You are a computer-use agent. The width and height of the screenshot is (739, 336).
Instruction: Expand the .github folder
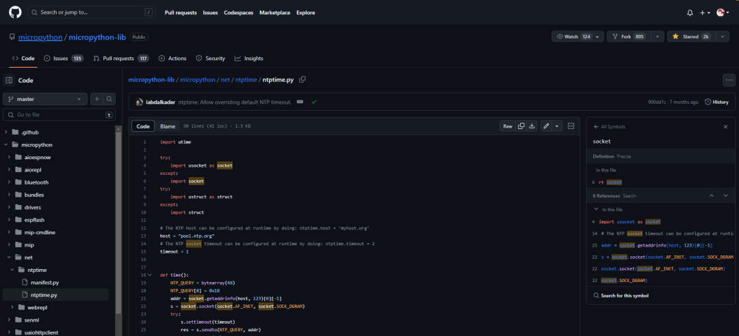pyautogui.click(x=7, y=132)
